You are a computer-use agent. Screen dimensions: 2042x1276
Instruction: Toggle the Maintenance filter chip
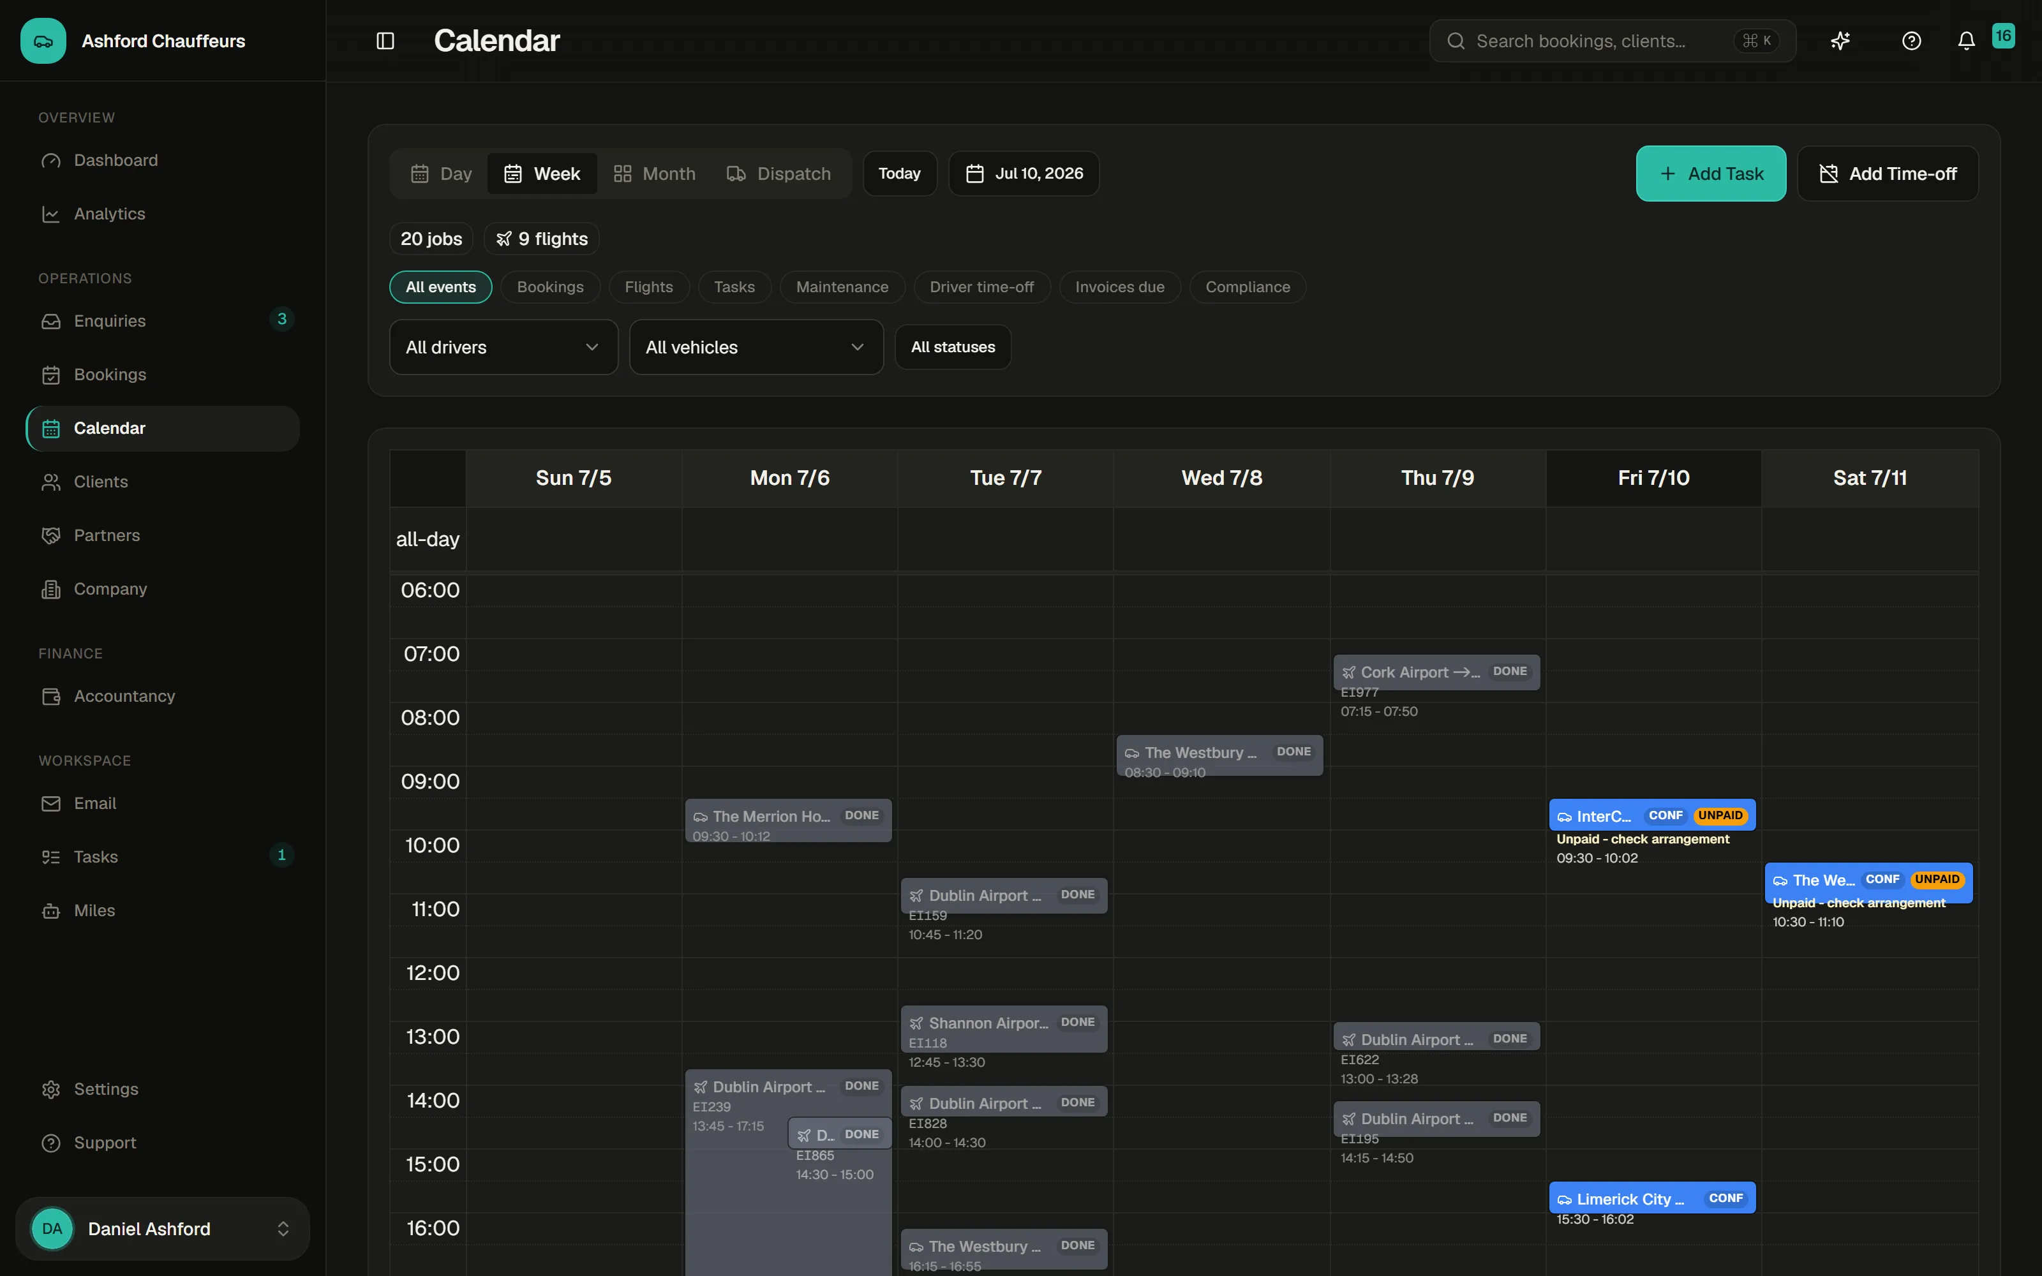pyautogui.click(x=842, y=287)
